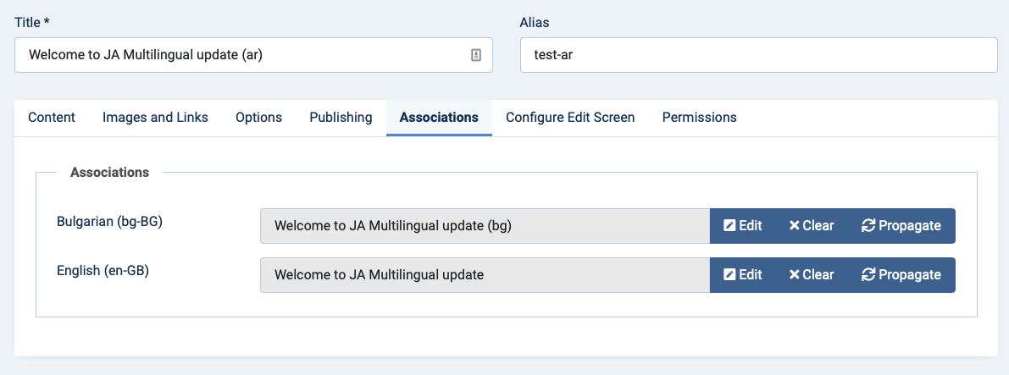Open Configure Edit Screen tab
Screen dimensions: 1009x375
[570, 118]
